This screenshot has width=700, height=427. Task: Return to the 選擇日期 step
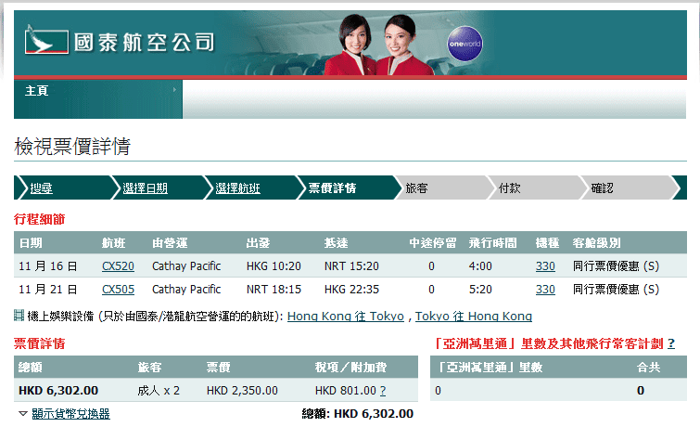click(x=146, y=188)
